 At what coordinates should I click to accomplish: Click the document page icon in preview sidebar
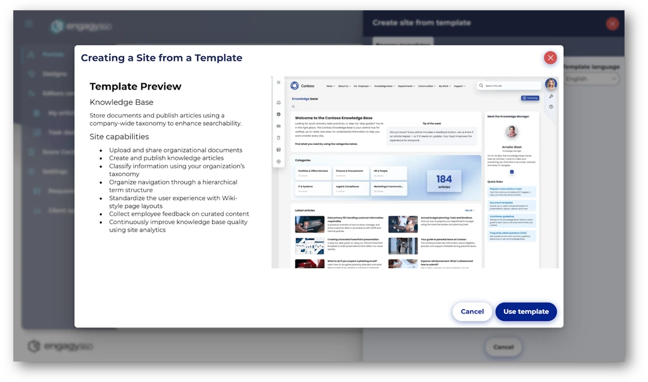pyautogui.click(x=279, y=138)
